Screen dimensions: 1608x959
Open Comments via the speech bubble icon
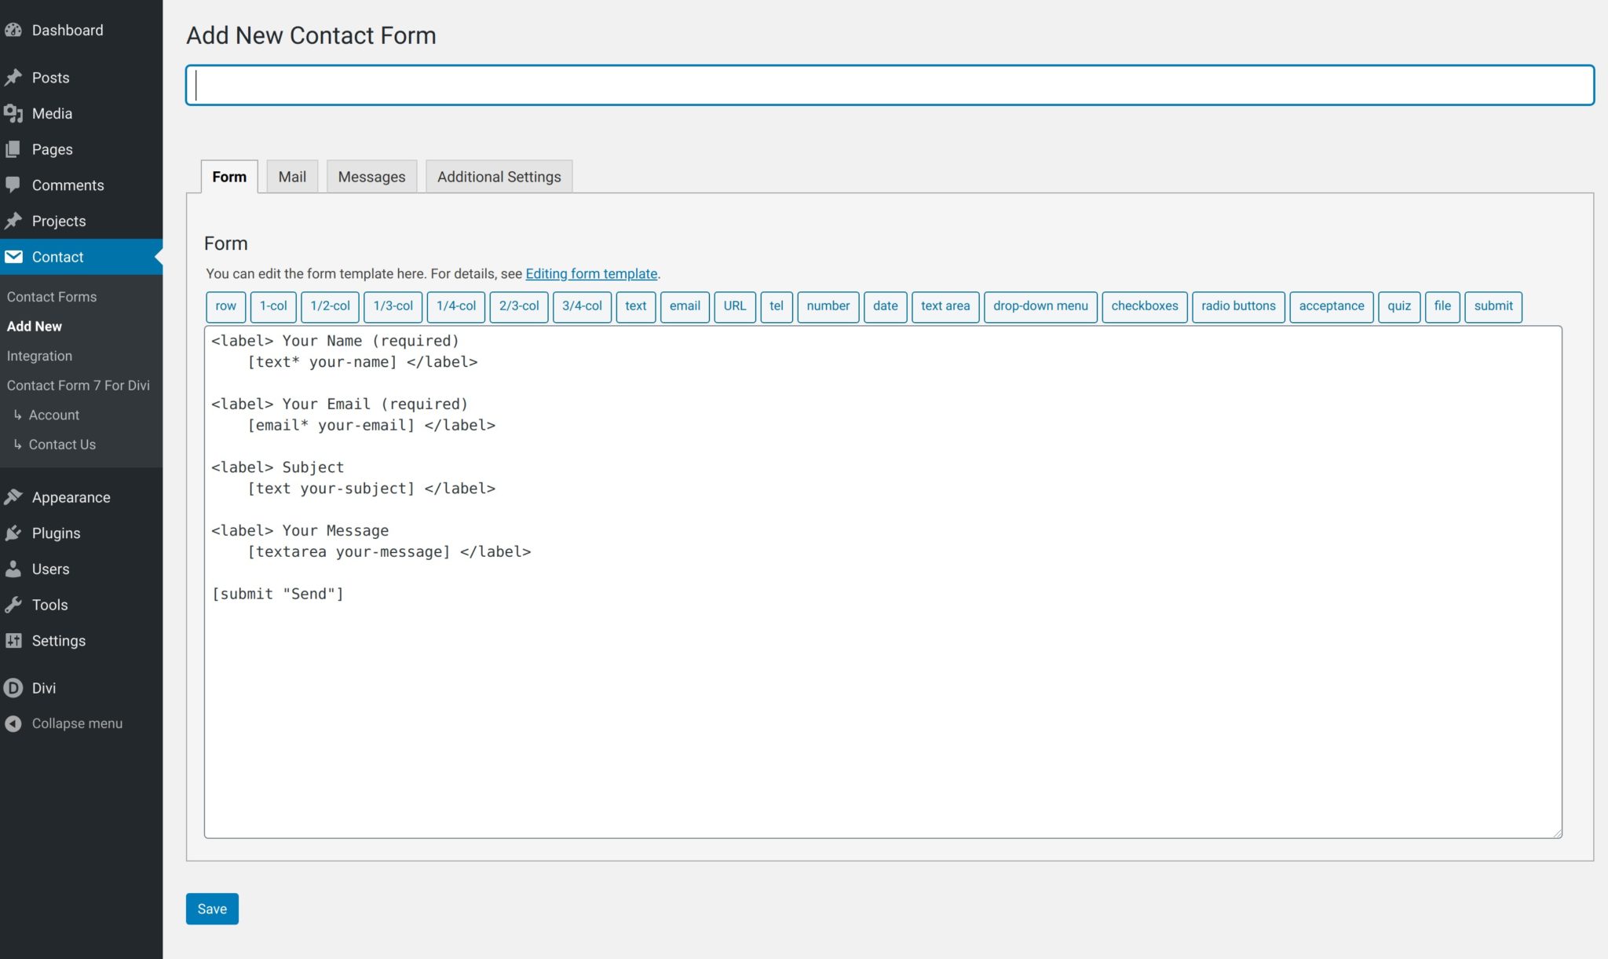14,185
